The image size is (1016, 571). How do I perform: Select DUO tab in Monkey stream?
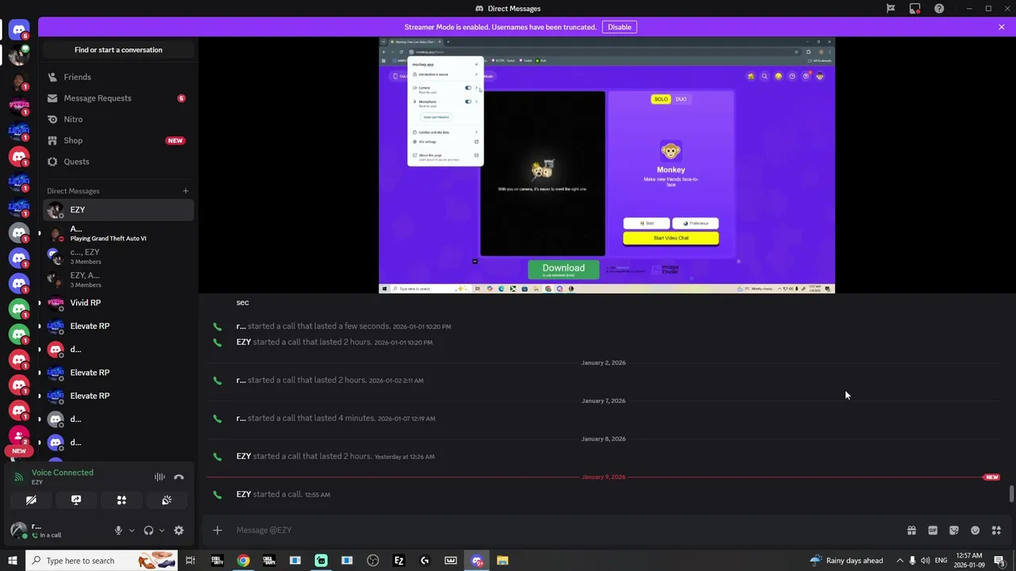681,99
